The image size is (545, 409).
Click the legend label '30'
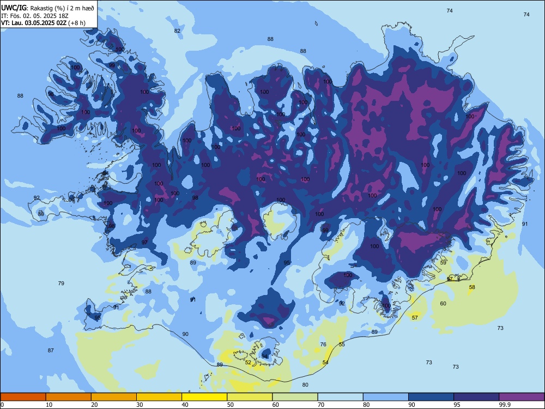tap(140, 405)
